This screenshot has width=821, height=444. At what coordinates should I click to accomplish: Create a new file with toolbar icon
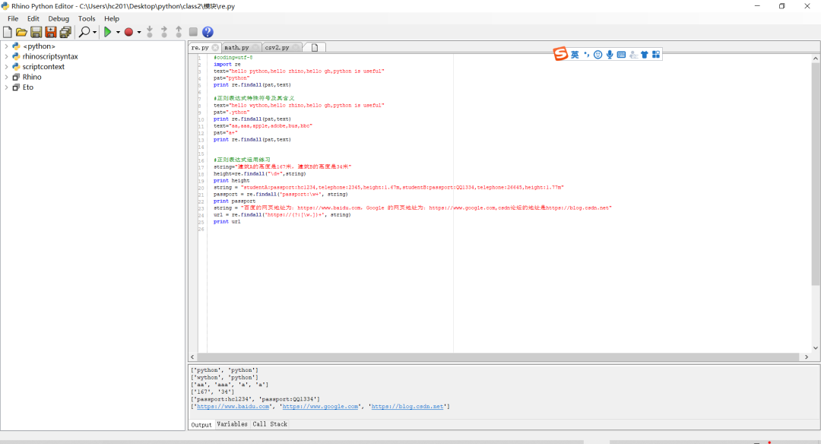click(x=8, y=32)
